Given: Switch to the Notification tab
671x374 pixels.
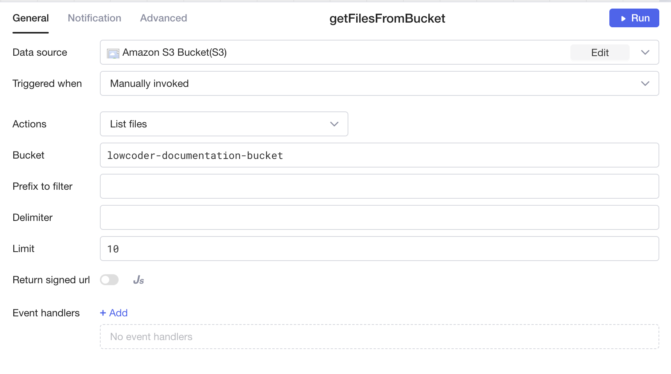Looking at the screenshot, I should click(94, 18).
